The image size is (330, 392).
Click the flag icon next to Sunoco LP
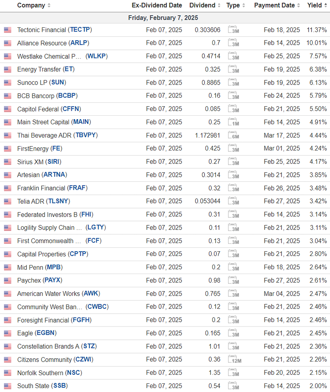(7, 83)
